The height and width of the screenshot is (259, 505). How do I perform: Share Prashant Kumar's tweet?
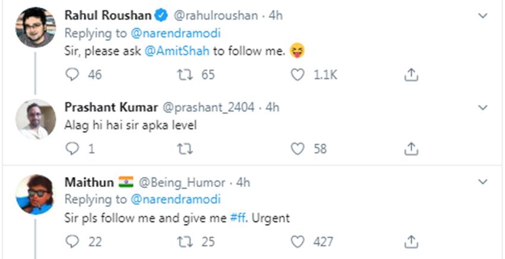click(410, 149)
